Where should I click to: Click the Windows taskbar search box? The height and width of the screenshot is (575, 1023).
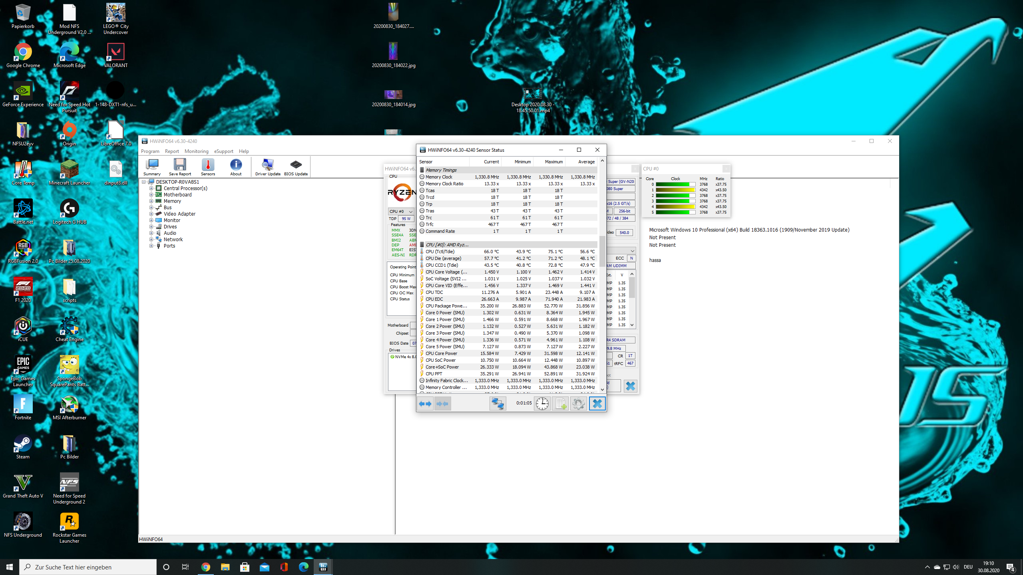[88, 567]
